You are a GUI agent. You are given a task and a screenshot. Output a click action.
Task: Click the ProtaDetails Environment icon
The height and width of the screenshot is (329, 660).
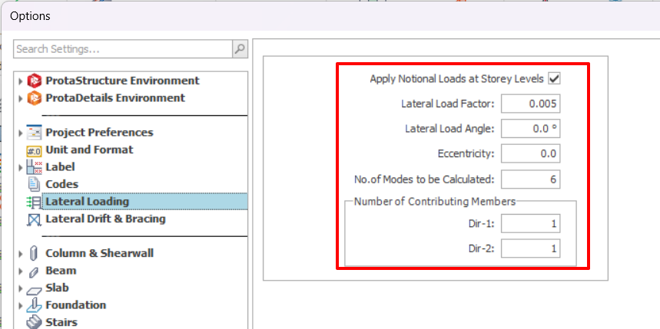[x=34, y=98]
